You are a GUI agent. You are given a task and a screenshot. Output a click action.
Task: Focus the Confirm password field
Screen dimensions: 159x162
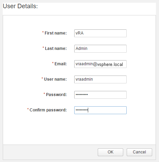(100, 110)
